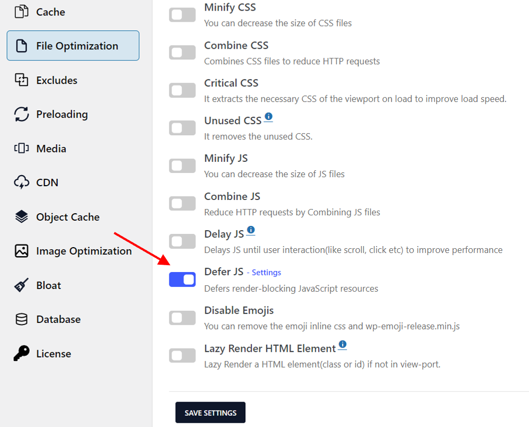Click 'Defers render-blocking JavaScript resources' description
This screenshot has height=427, width=529.
point(291,289)
